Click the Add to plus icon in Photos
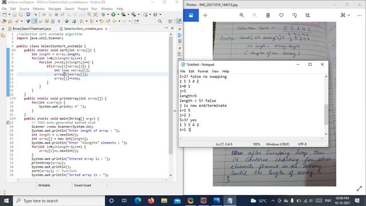Screen dimensions: 366x206 205,15
